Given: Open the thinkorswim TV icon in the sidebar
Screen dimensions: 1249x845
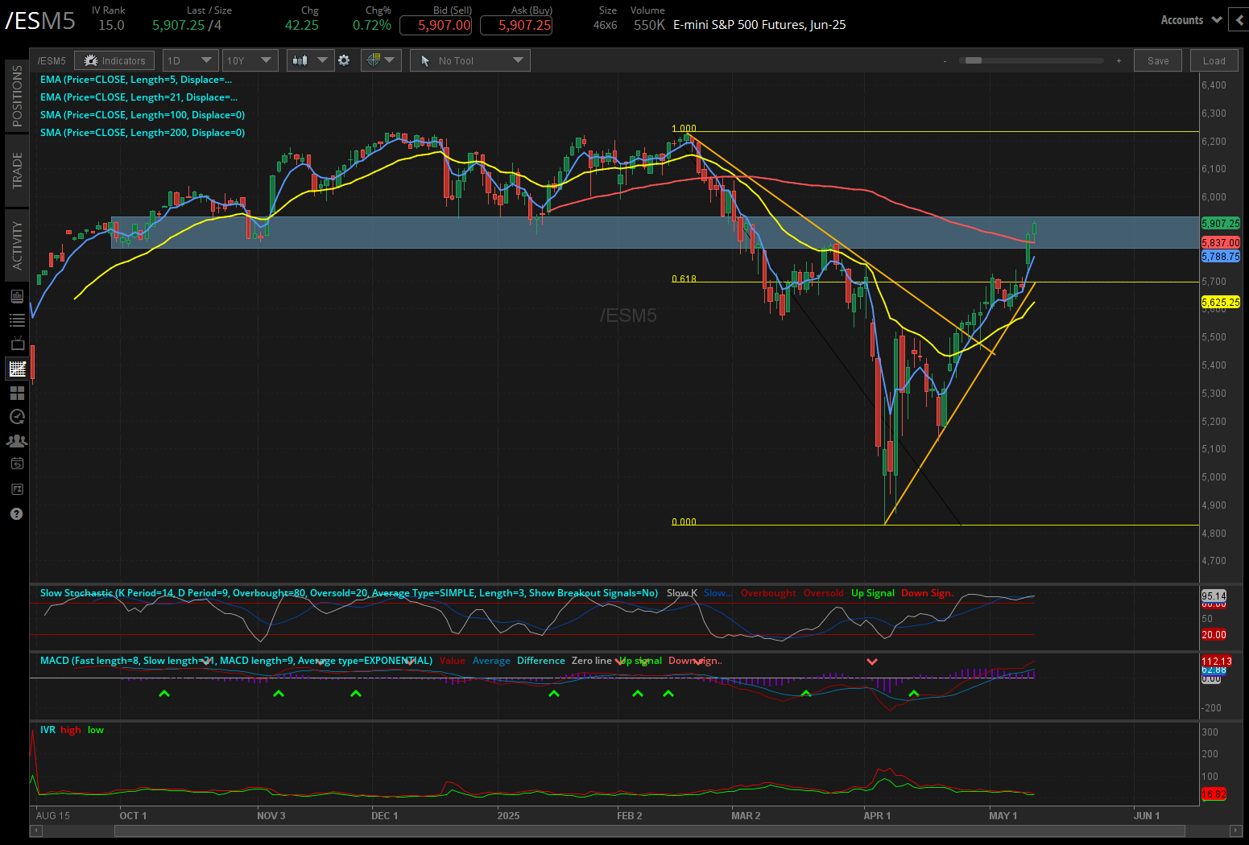Looking at the screenshot, I should point(16,344).
